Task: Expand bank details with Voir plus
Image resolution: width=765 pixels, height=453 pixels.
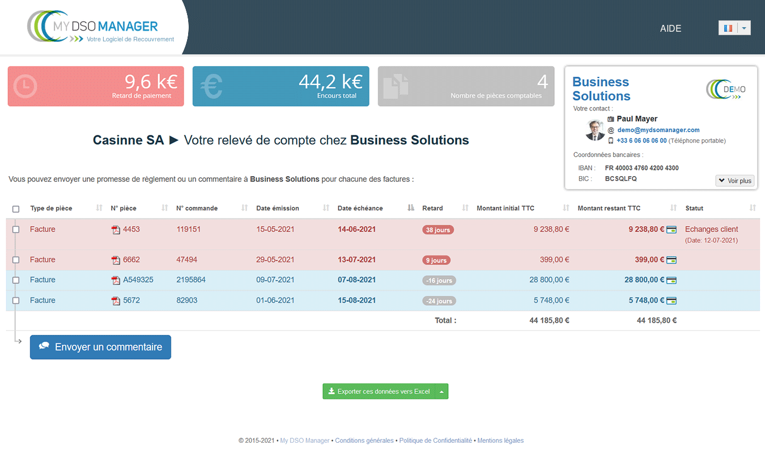Action: pyautogui.click(x=734, y=181)
